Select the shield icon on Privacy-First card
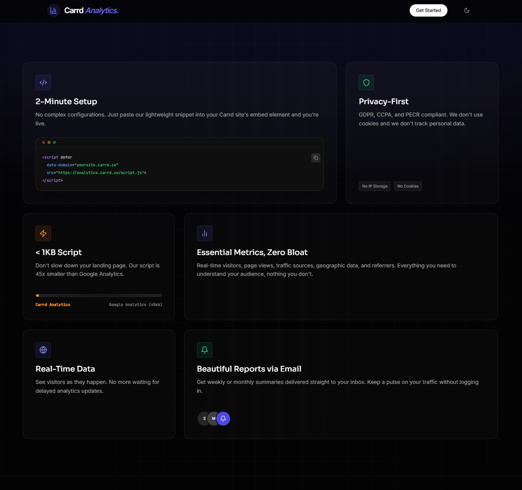 tap(366, 82)
